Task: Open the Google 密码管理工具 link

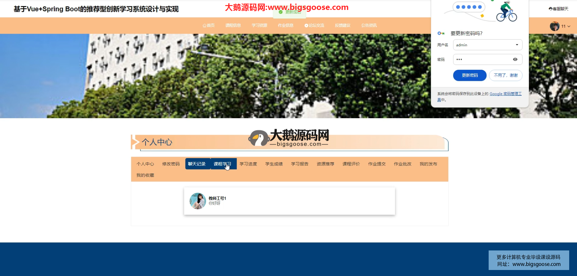Action: click(505, 94)
